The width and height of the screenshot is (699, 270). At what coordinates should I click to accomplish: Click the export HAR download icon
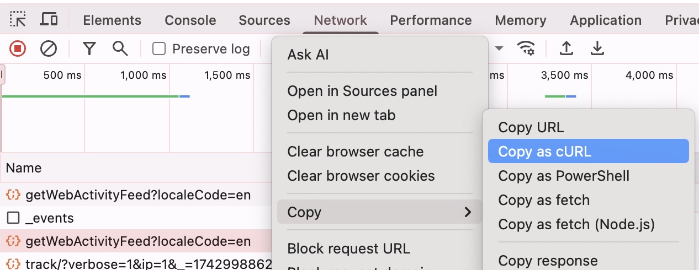pyautogui.click(x=597, y=48)
